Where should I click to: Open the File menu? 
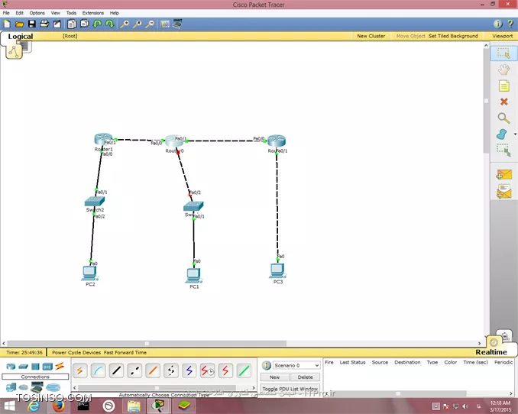pos(6,13)
